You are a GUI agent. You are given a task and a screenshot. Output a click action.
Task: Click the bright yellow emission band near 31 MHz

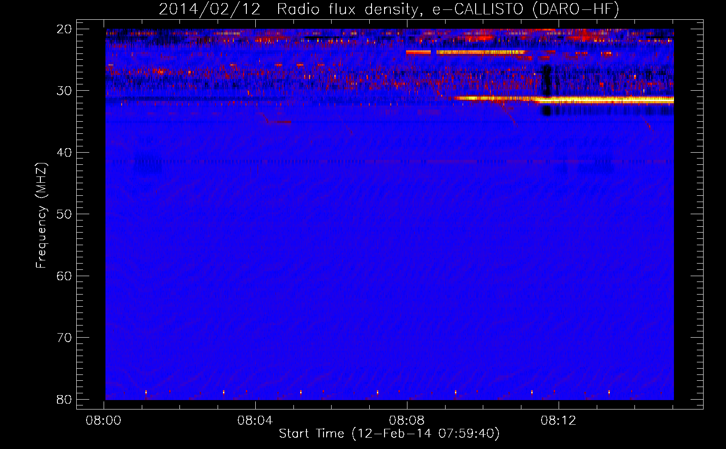click(x=564, y=99)
